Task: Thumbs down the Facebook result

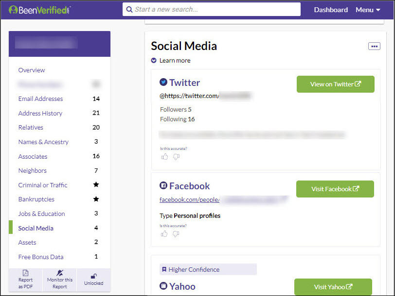Action: coord(176,234)
